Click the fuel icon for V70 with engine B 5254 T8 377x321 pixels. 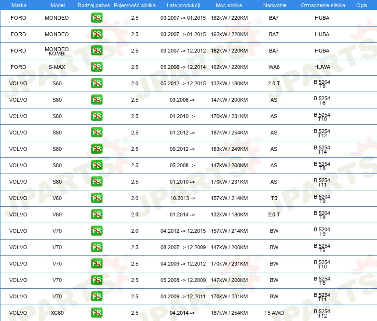click(96, 280)
